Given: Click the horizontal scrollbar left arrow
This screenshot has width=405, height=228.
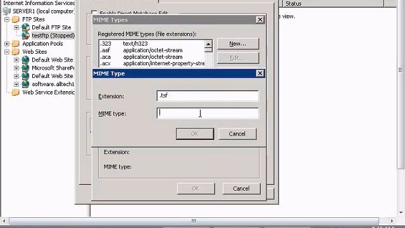Looking at the screenshot, I should 4,221.
